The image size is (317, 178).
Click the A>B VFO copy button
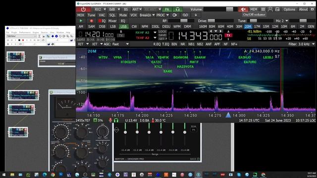(100, 40)
